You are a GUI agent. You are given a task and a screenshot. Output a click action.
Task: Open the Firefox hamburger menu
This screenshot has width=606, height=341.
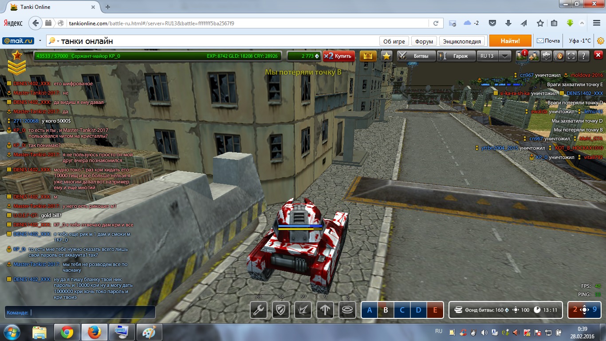596,23
